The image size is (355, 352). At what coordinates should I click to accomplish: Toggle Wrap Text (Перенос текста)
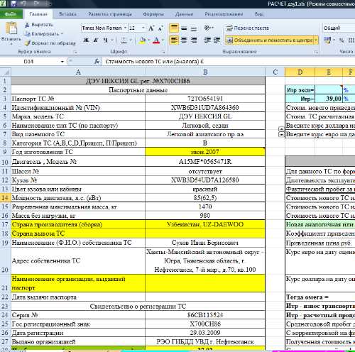(x=247, y=28)
